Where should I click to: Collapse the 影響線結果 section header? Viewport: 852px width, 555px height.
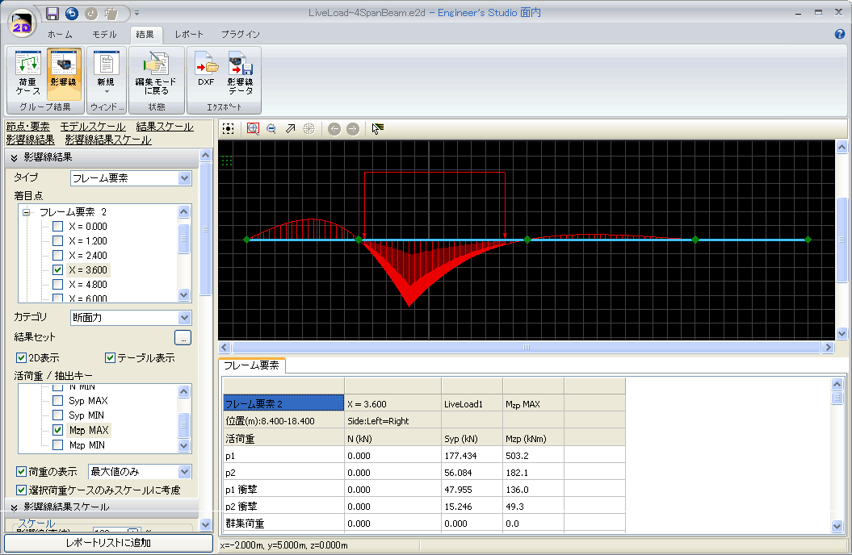[102, 157]
